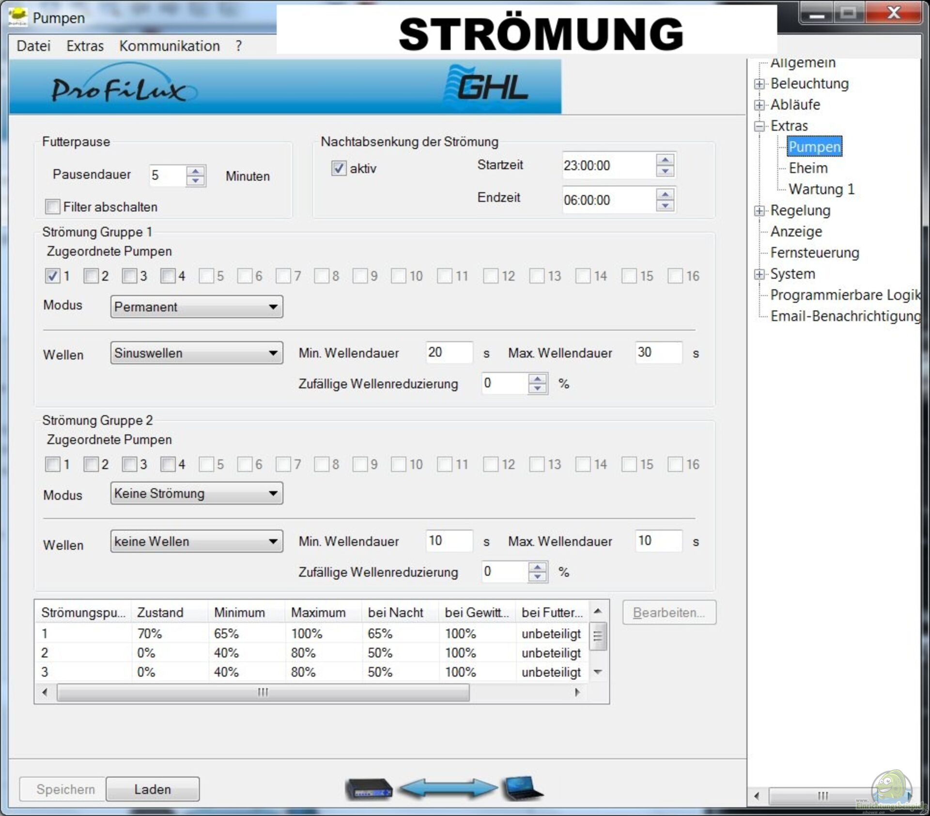
Task: Open the Extras menu in menubar
Action: [x=85, y=46]
